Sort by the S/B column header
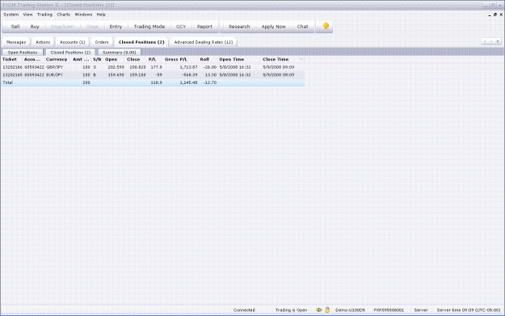The image size is (505, 316). 97,59
